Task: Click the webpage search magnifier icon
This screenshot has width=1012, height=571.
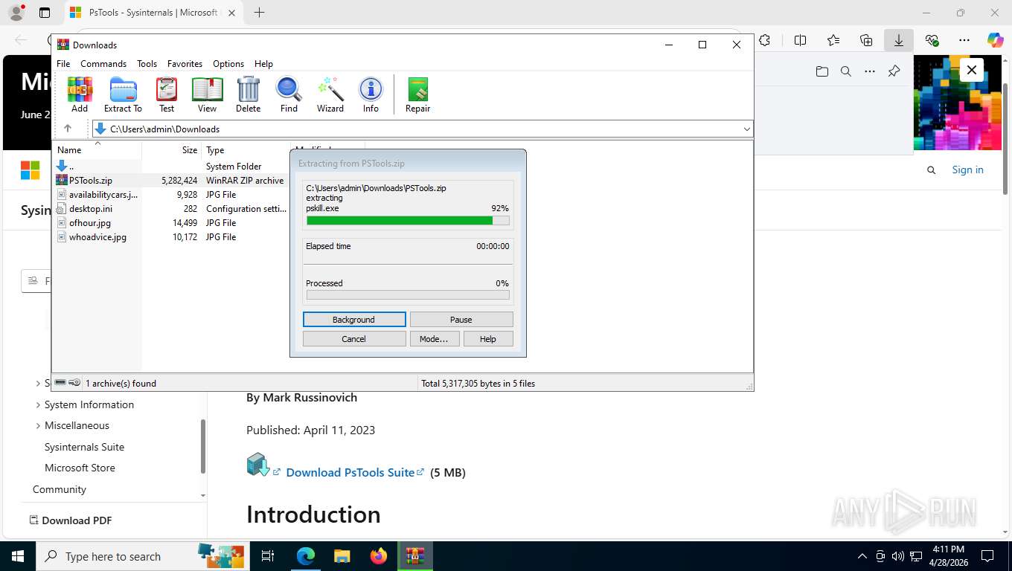Action: [931, 170]
